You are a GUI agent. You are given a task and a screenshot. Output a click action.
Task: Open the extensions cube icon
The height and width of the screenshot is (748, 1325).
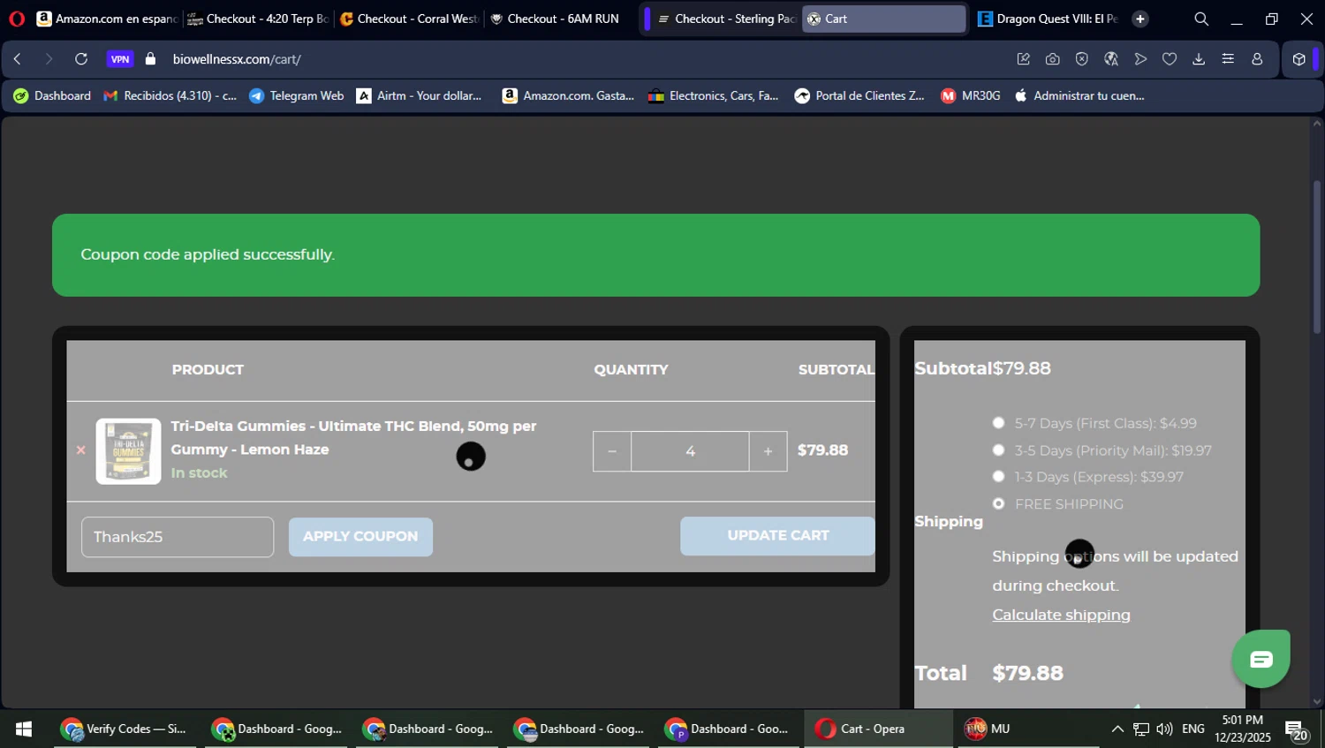click(x=1298, y=59)
